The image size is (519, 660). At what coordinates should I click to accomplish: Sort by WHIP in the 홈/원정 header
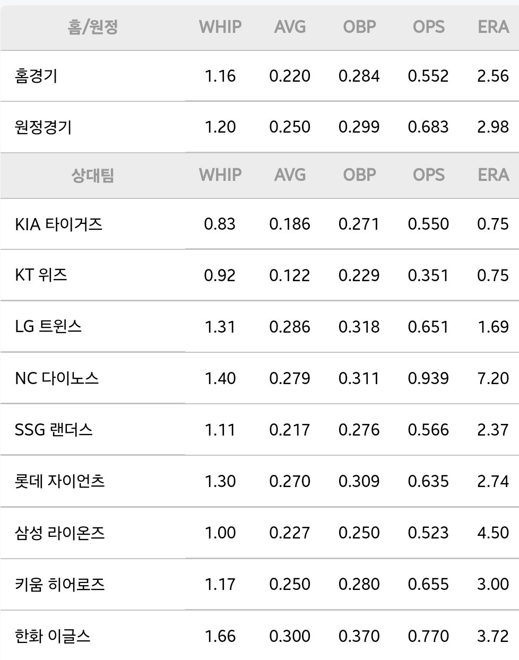[x=220, y=27]
